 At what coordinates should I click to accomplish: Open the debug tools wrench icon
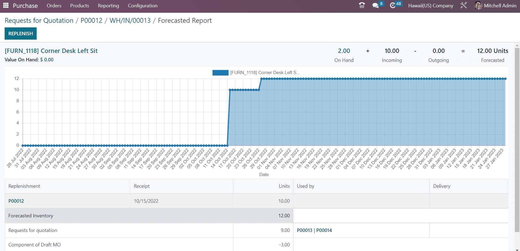[464, 6]
